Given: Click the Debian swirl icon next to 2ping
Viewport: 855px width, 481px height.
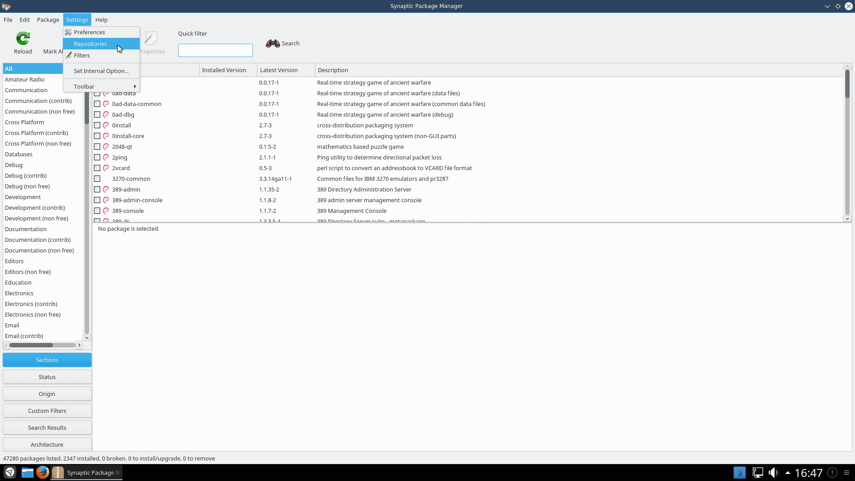Looking at the screenshot, I should pos(106,157).
